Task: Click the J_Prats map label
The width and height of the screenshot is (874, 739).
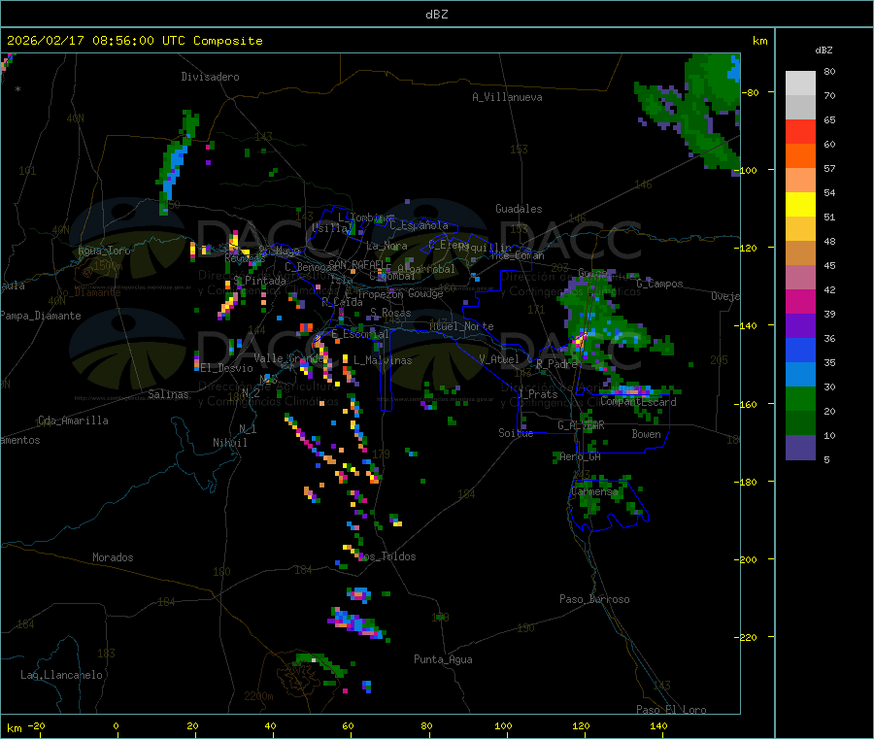Action: point(537,394)
